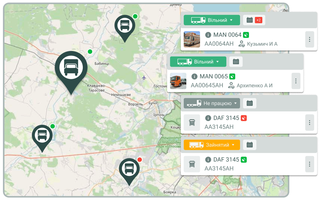
Task: Open calendar for MAN 0065 card
Action: 236,62
